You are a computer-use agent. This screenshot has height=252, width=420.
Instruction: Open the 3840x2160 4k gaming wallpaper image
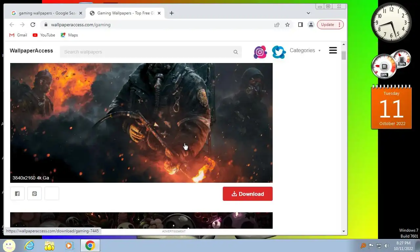tap(141, 123)
